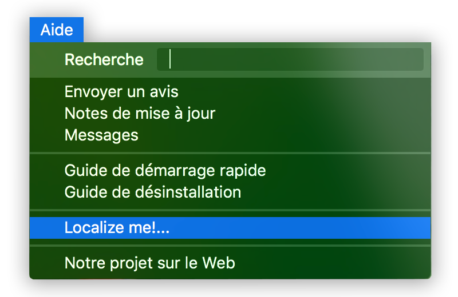Image resolution: width=458 pixels, height=297 pixels.
Task: Click the Recherche label in the menu
Action: [104, 59]
